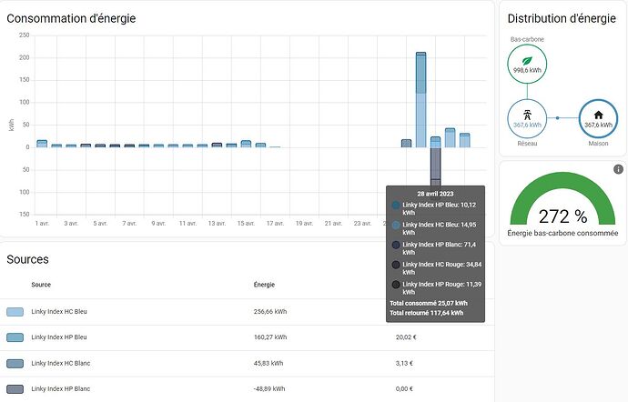Click the Linky Index HP Bleu color swatch

point(15,337)
